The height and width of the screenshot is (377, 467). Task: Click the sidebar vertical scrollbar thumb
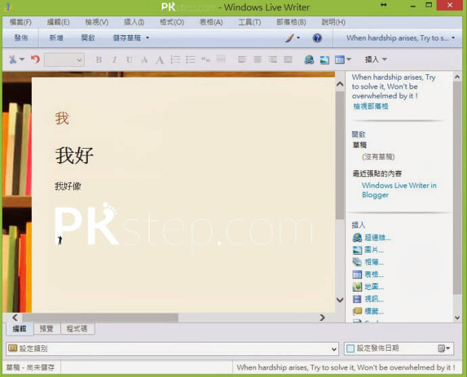point(457,188)
